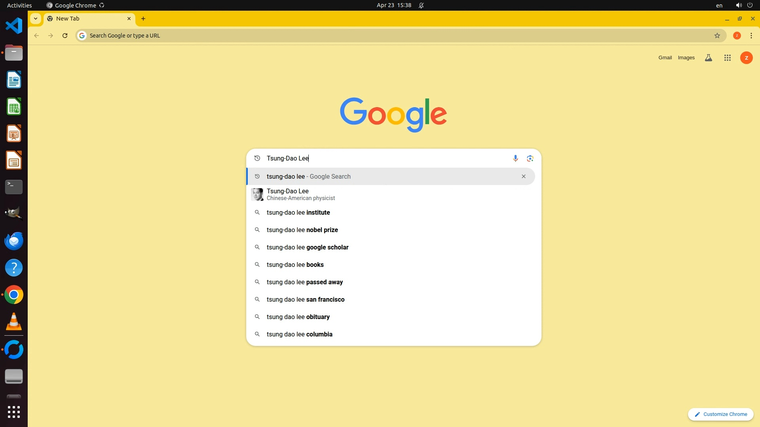The image size is (760, 427).
Task: Remove tsung-dao lee history suggestion
Action: pos(523,176)
